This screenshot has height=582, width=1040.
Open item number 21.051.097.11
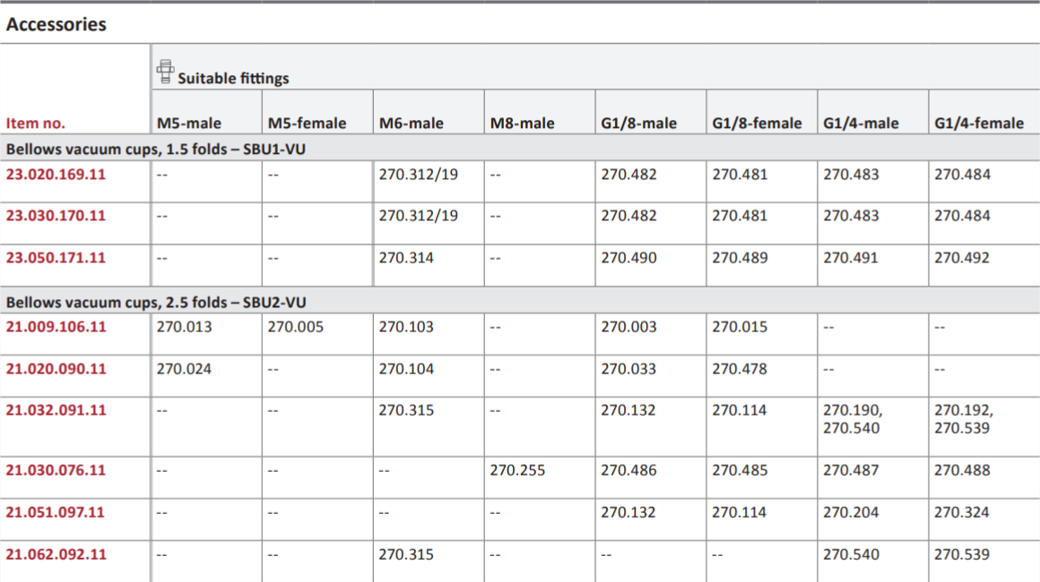55,512
